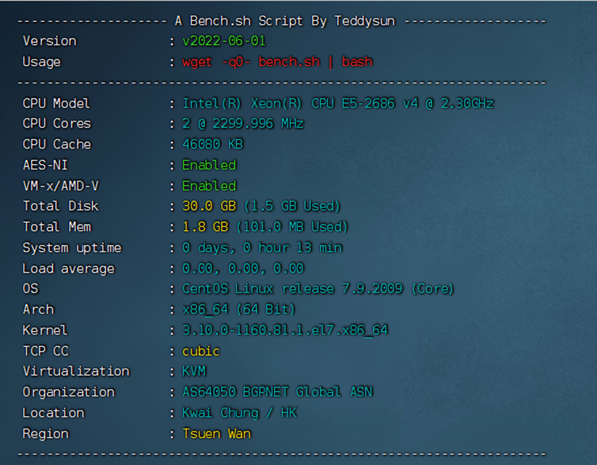Screen dimensions: 597x465
Task: Click the "Total Mem" label
Action: pyautogui.click(x=57, y=227)
